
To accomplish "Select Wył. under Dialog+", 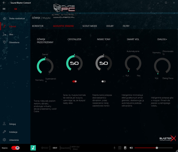I will [x=156, y=78].
